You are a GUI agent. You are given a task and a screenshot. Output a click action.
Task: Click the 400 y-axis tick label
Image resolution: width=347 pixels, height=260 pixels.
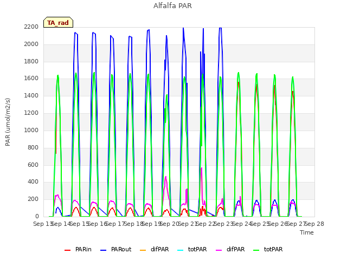click(x=33, y=182)
